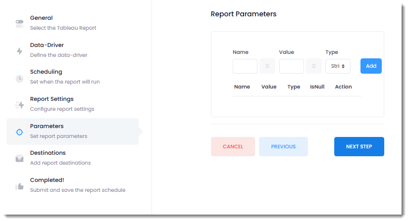409x222 pixels.
Task: Click the Data-Driver lightning bolt icon
Action: [19, 50]
